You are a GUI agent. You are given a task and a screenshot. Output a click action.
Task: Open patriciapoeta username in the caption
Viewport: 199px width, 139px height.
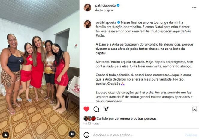click(106, 22)
